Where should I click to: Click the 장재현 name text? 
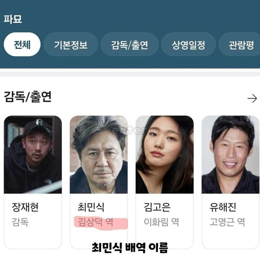tap(25, 207)
